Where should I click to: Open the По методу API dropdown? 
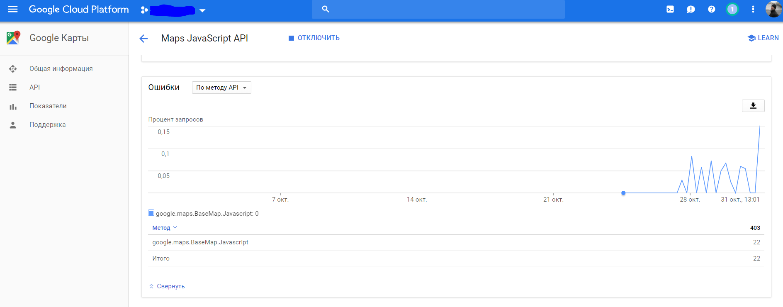221,88
